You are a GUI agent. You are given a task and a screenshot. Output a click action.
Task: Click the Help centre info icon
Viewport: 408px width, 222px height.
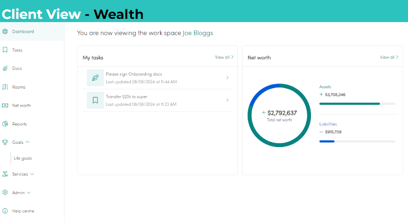(5, 211)
